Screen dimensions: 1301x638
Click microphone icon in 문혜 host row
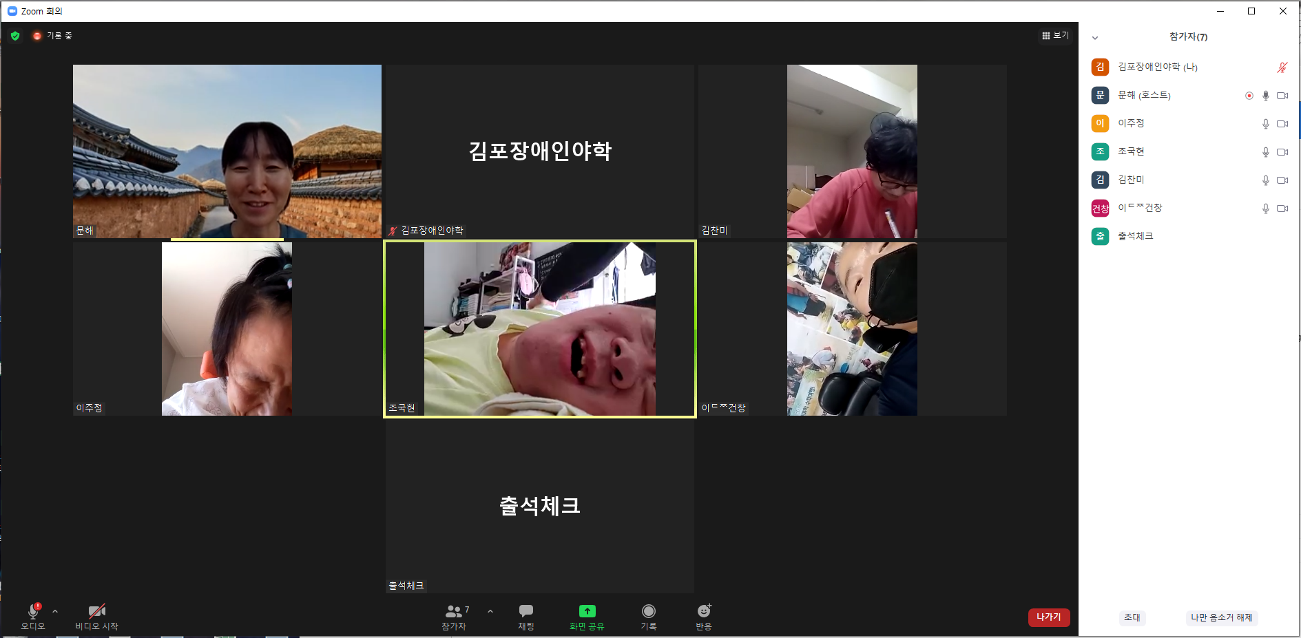click(1266, 96)
